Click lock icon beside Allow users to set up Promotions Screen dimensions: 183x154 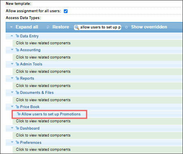point(19,114)
